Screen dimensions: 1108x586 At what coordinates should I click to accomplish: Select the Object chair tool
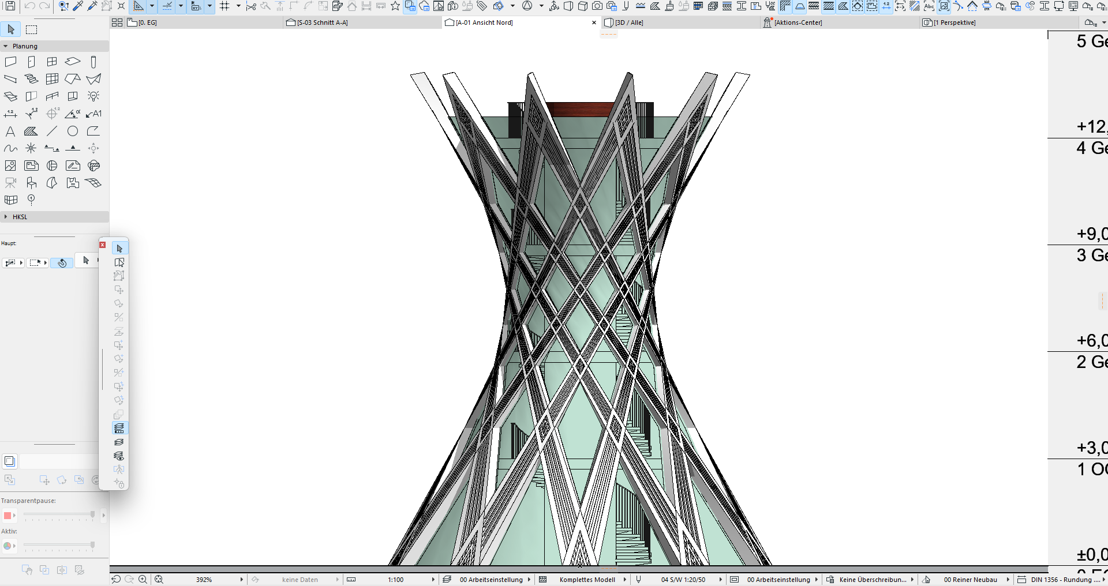coord(31,183)
